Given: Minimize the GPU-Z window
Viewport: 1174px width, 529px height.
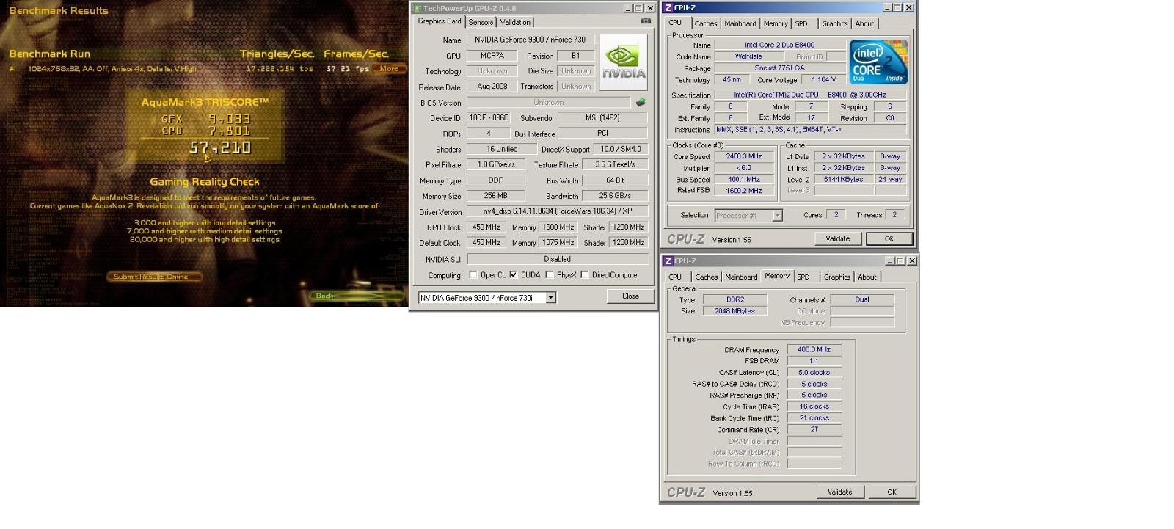Looking at the screenshot, I should click(628, 8).
